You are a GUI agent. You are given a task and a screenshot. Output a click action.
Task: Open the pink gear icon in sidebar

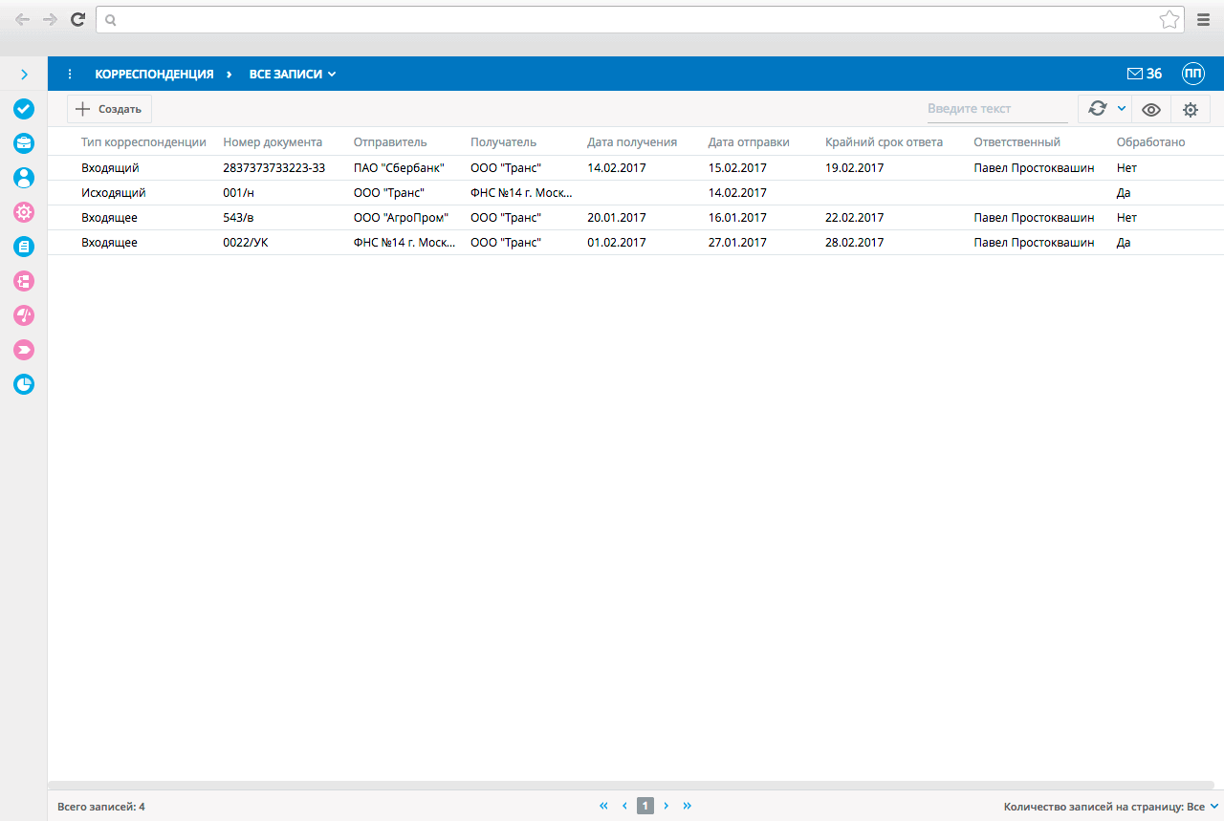pyautogui.click(x=24, y=212)
